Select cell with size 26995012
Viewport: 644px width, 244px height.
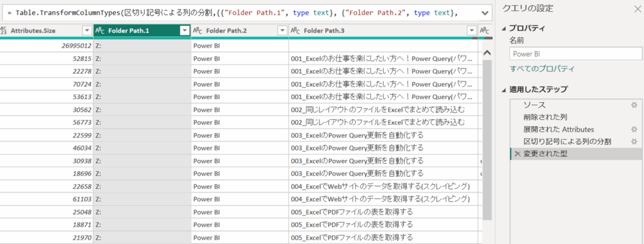click(47, 45)
